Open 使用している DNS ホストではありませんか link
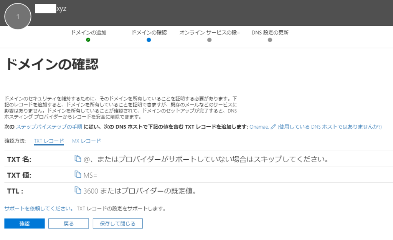 [330, 127]
